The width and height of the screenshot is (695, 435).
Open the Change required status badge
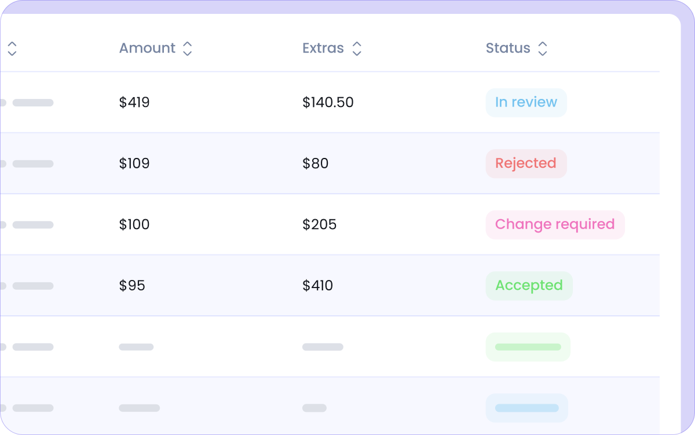pos(555,224)
